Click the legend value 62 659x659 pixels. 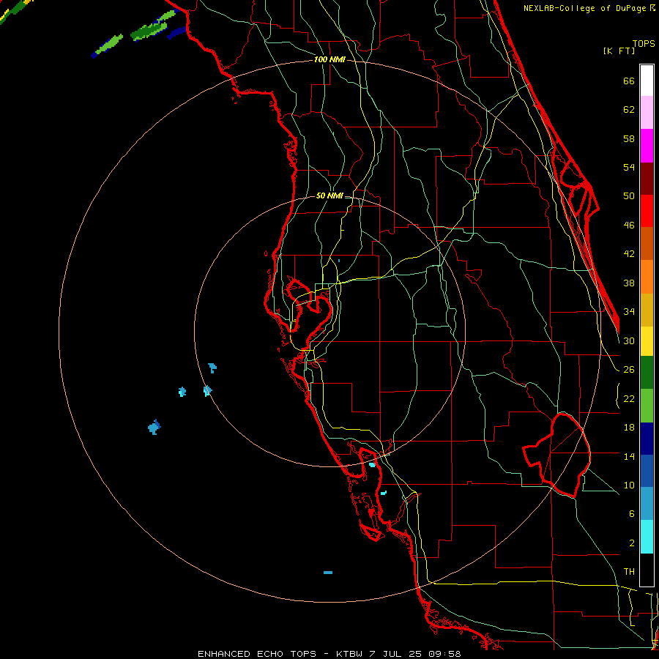pos(629,110)
